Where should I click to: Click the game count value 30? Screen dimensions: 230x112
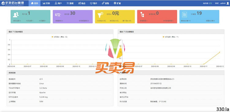(x=73, y=13)
